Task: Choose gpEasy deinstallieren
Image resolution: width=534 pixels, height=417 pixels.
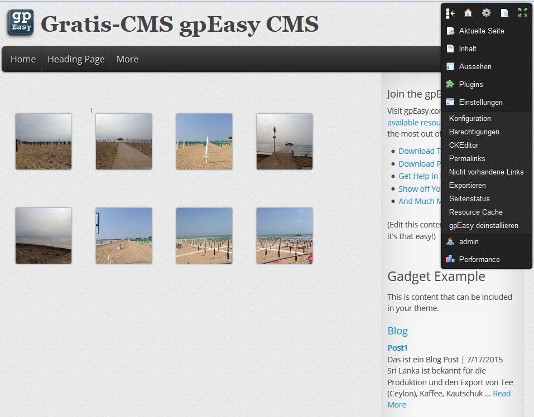Action: tap(484, 226)
